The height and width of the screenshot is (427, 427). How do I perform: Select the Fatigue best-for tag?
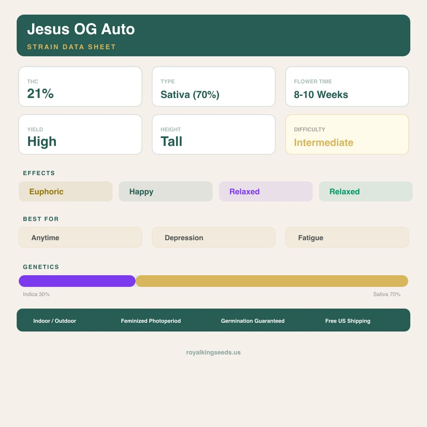click(347, 237)
